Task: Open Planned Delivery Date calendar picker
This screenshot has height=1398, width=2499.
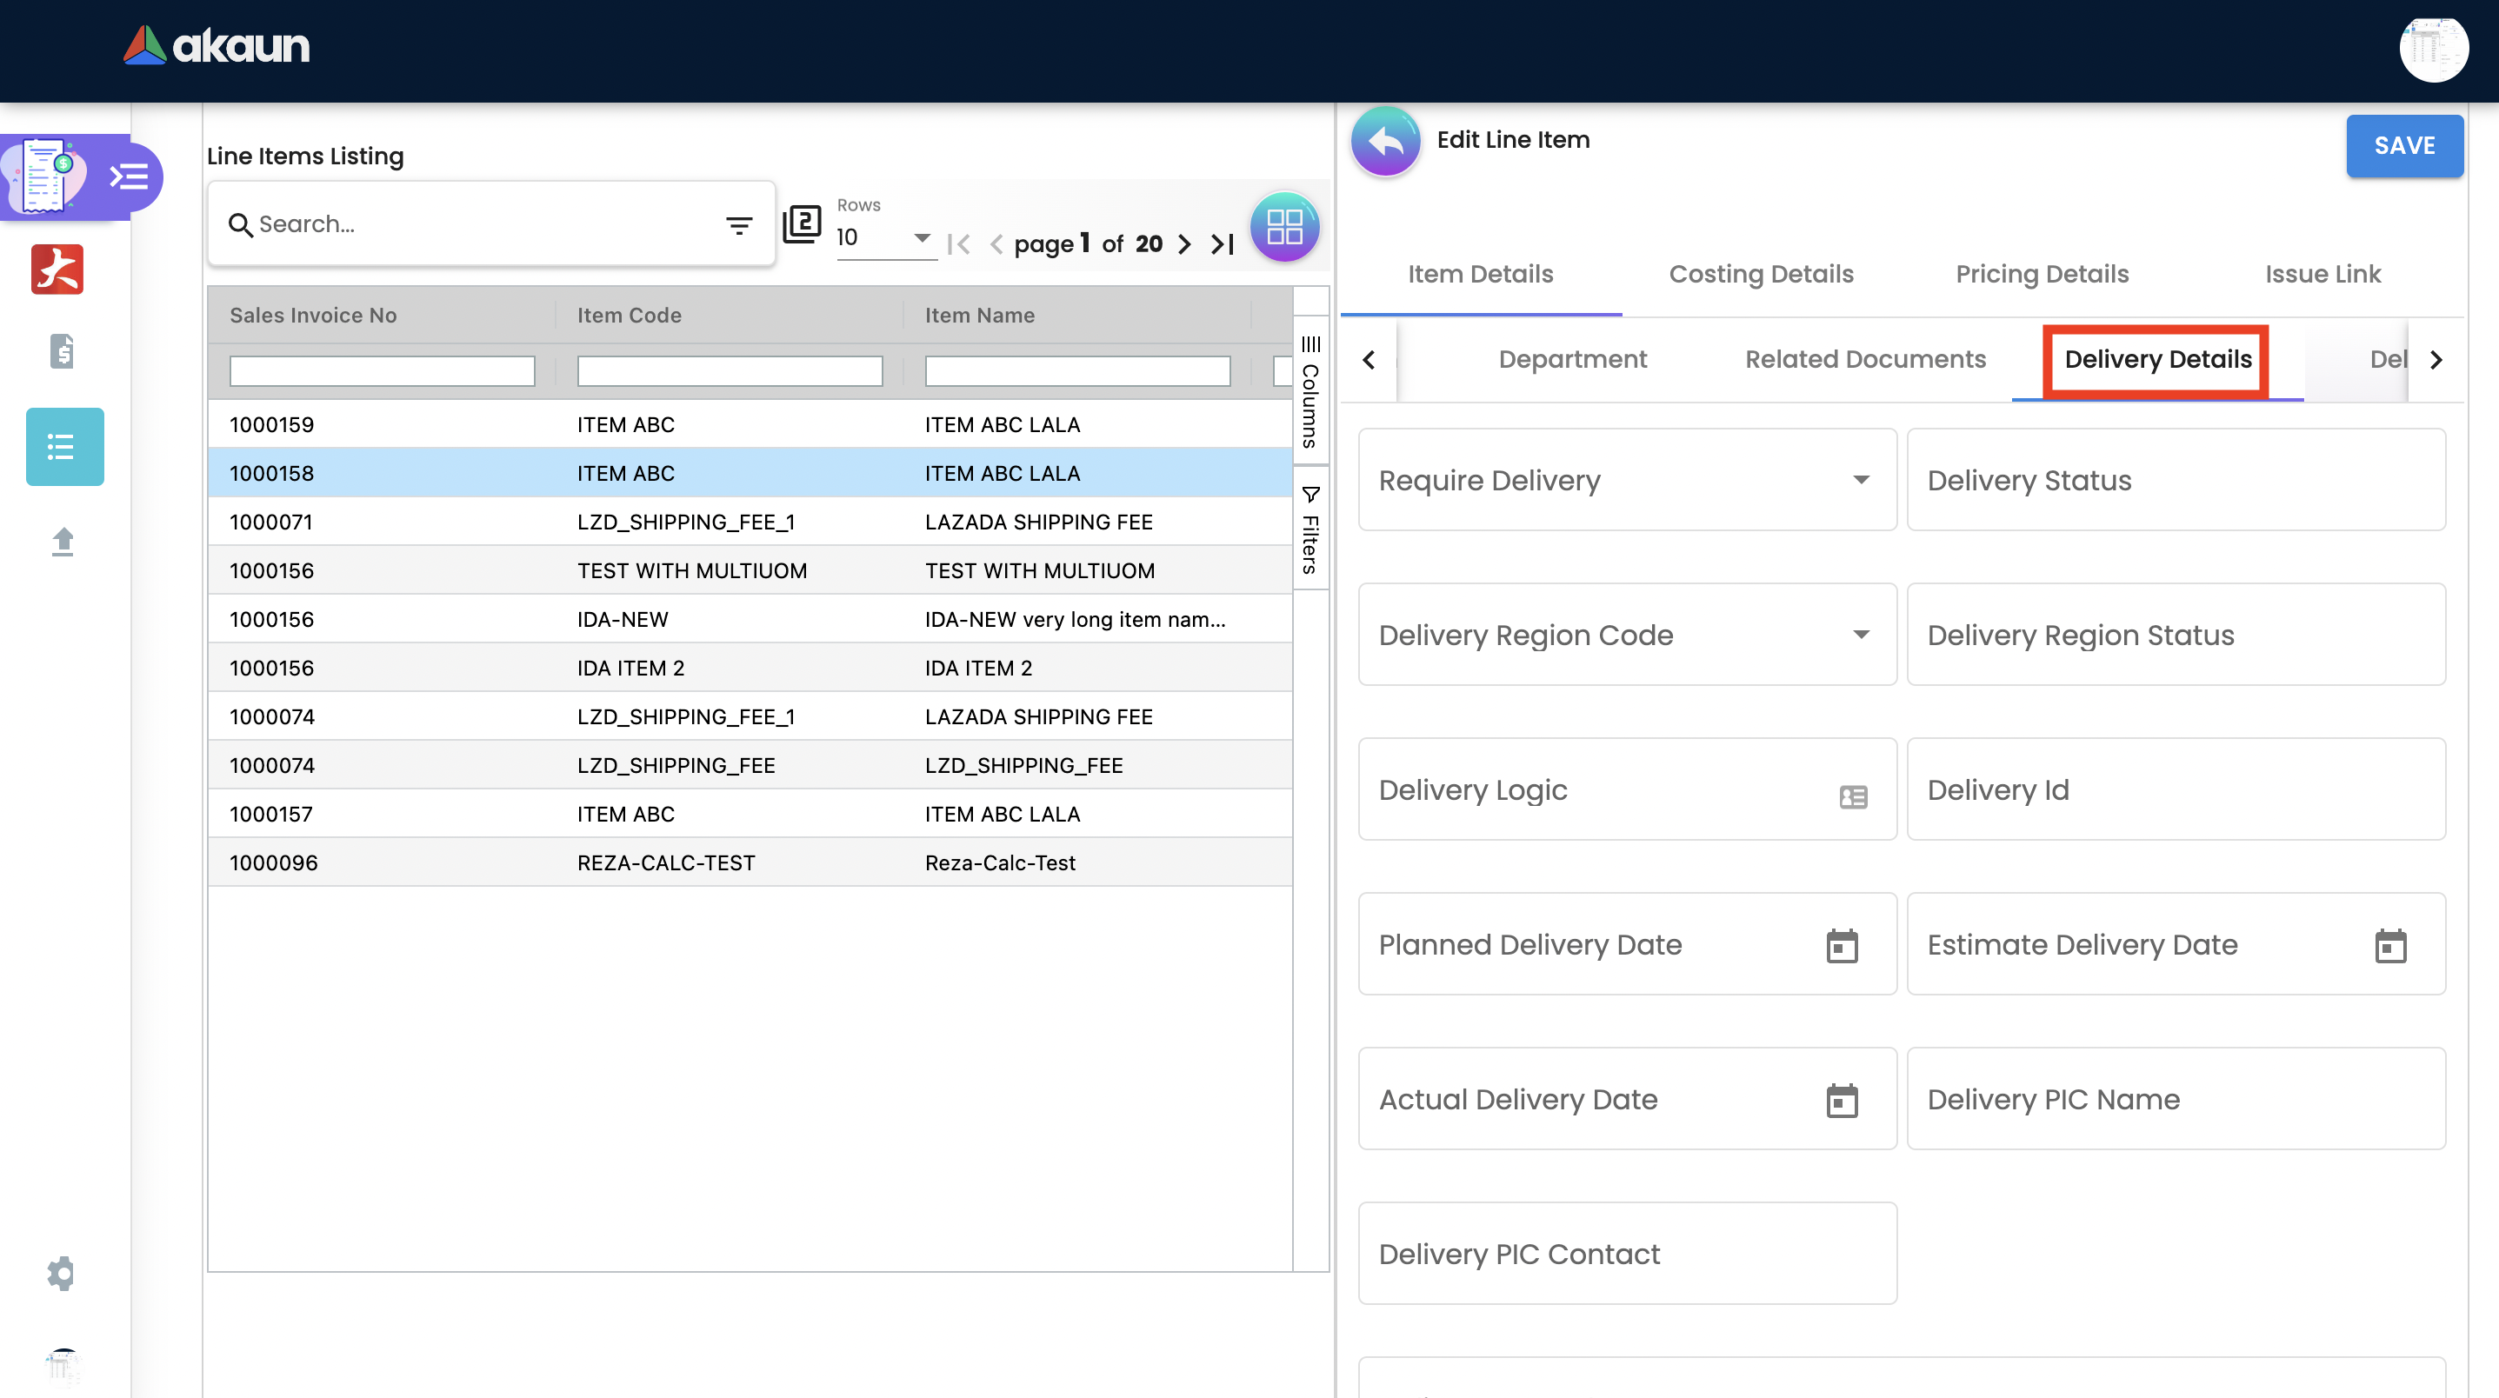Action: tap(1842, 945)
